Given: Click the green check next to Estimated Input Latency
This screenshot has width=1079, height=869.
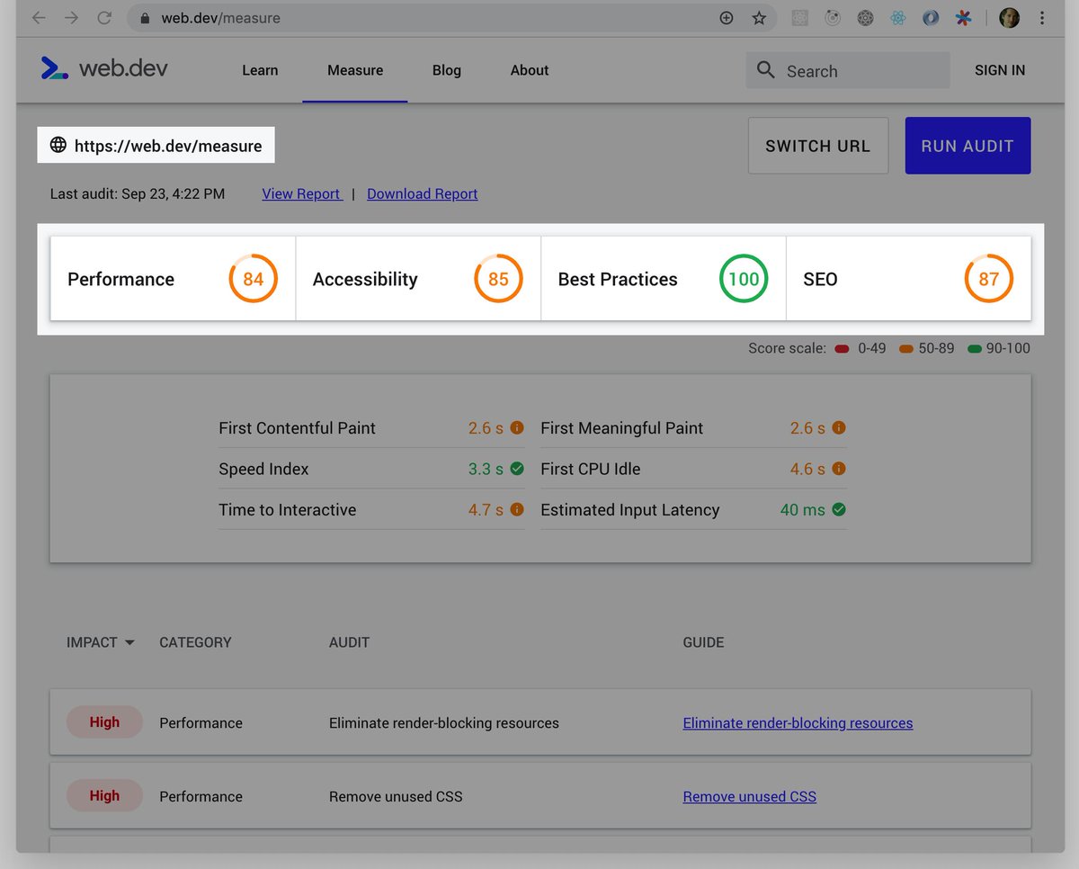Looking at the screenshot, I should tap(839, 509).
